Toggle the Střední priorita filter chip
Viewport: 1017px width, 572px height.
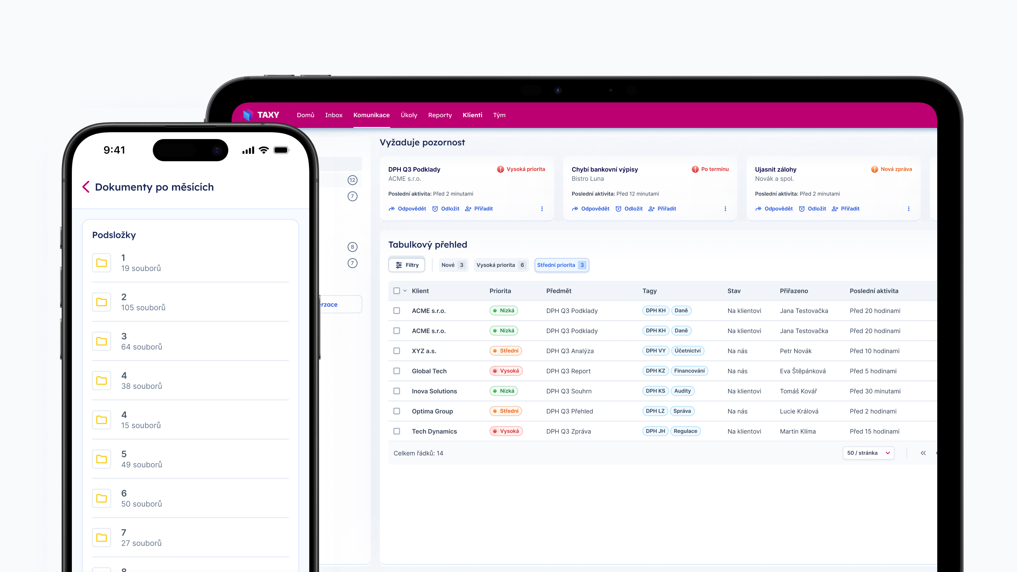point(562,265)
